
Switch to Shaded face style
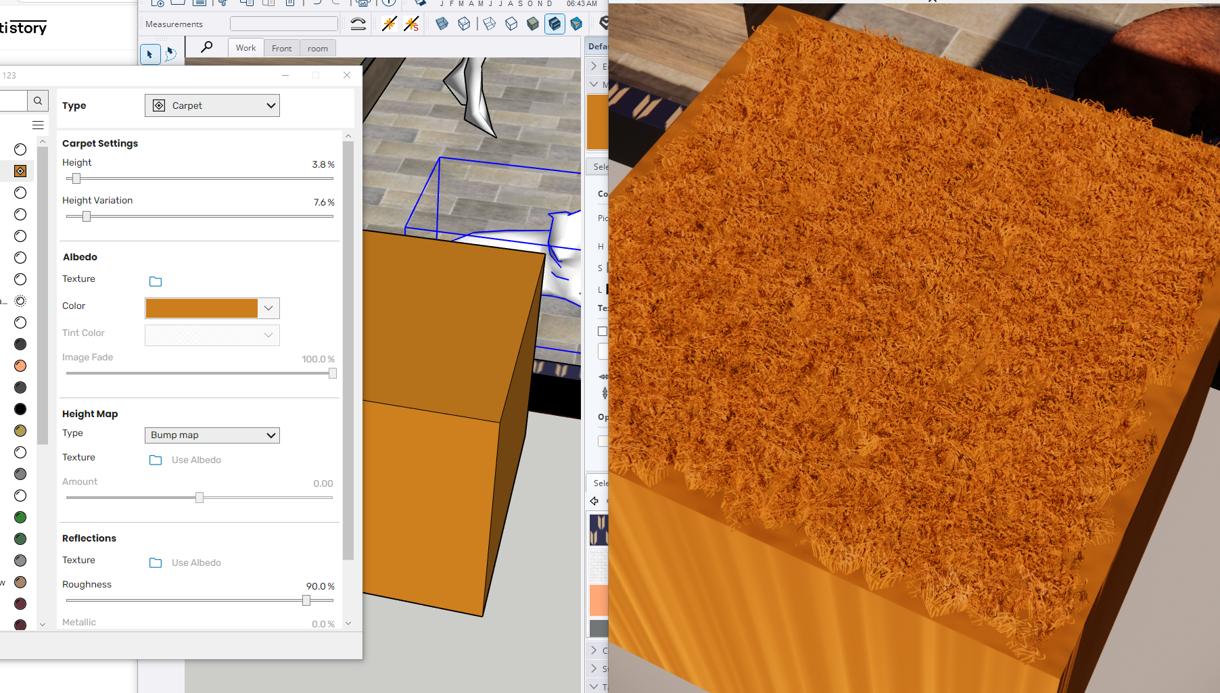pos(533,24)
